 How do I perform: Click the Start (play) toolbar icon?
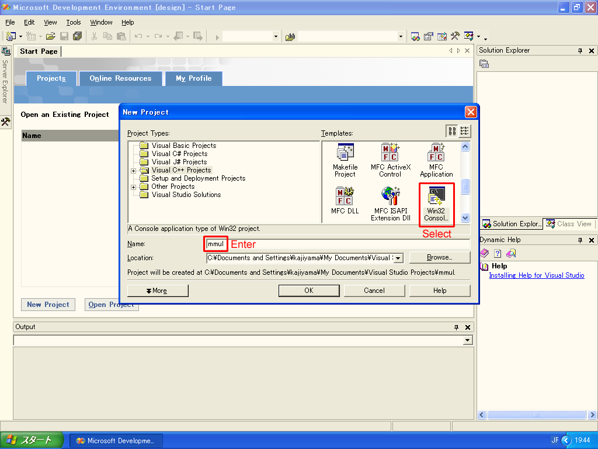[217, 37]
